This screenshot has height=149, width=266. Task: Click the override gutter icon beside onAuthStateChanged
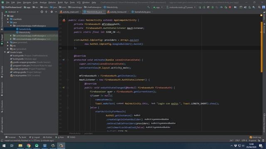pyautogui.click(x=64, y=87)
